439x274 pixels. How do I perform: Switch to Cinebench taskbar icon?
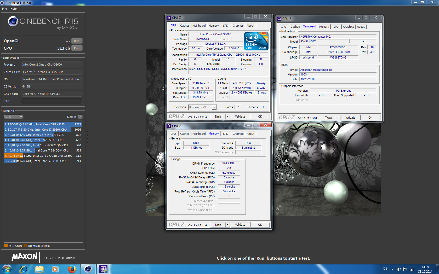88,269
